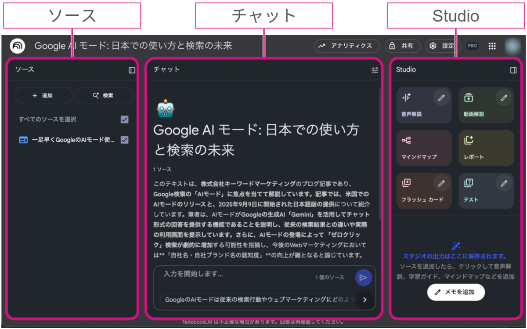The width and height of the screenshot is (527, 329).
Task: Click the pencil icon on 動画解説 card
Action: [x=503, y=98]
